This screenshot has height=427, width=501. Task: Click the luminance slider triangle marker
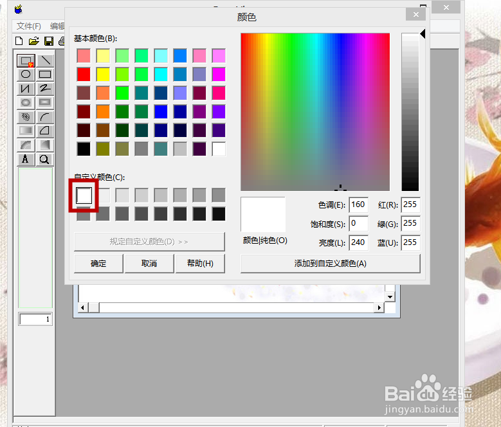423,34
